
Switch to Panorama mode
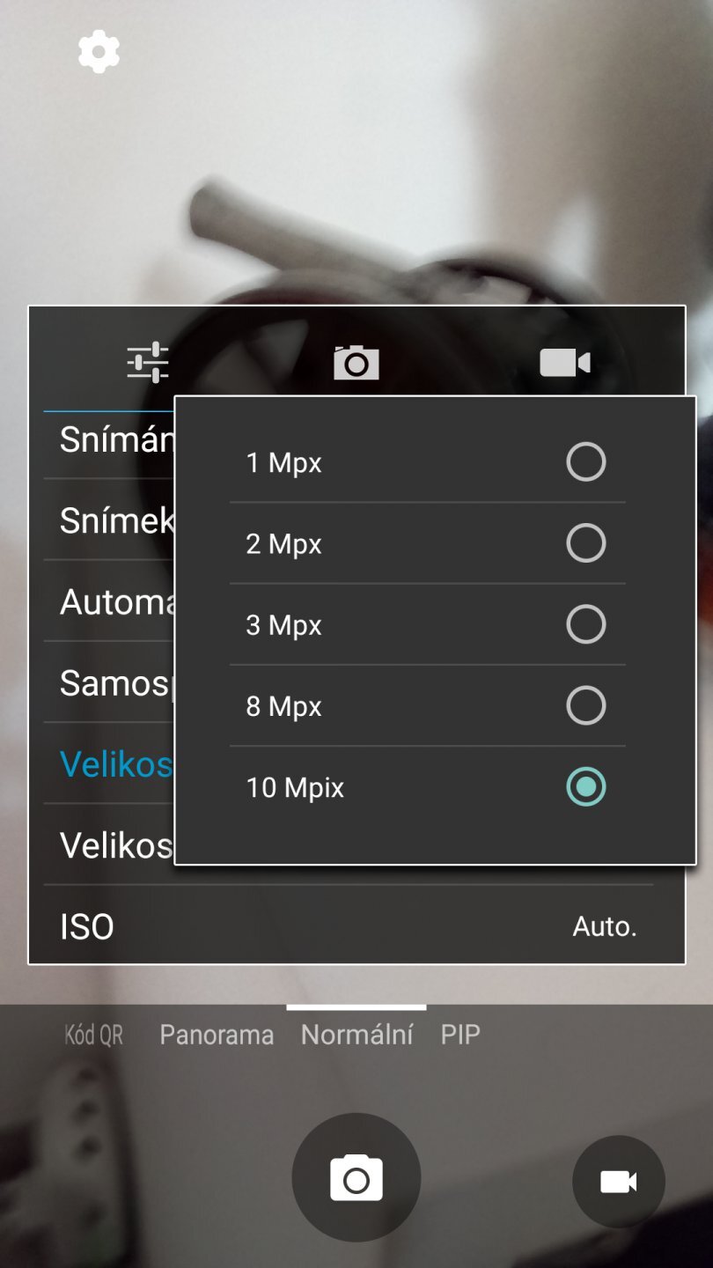[217, 1035]
